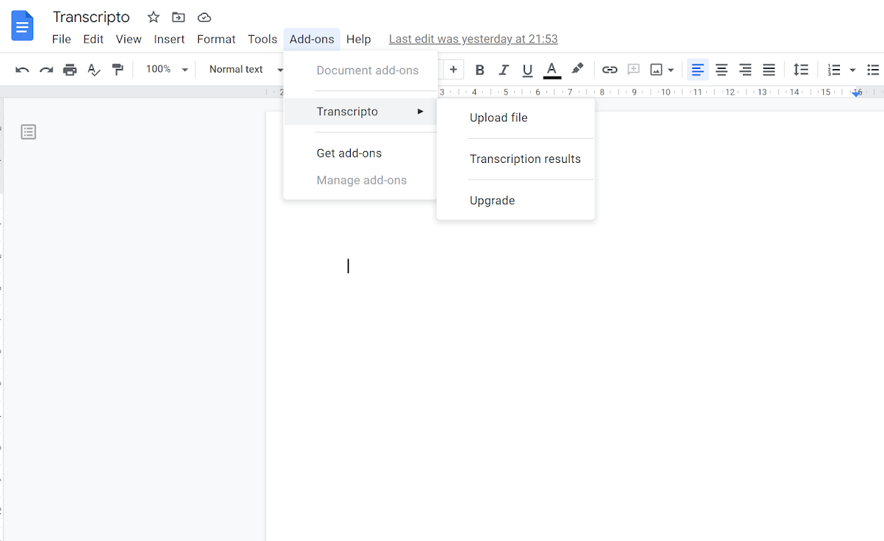Undo the last action
Viewport: 884px width, 541px height.
click(22, 70)
